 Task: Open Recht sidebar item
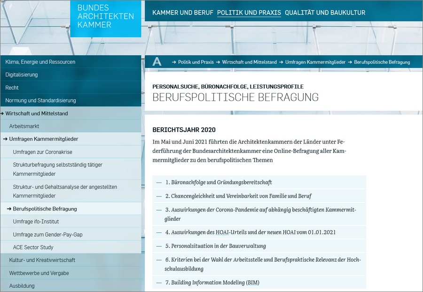[x=70, y=88]
